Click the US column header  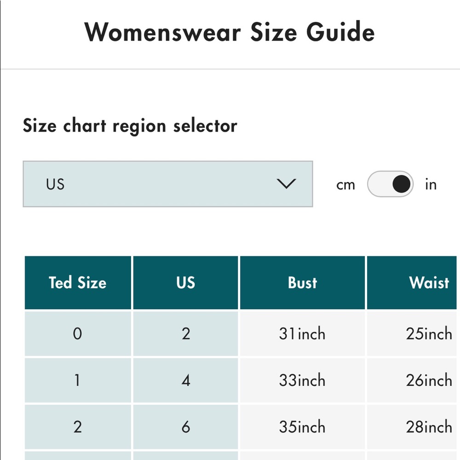point(185,282)
